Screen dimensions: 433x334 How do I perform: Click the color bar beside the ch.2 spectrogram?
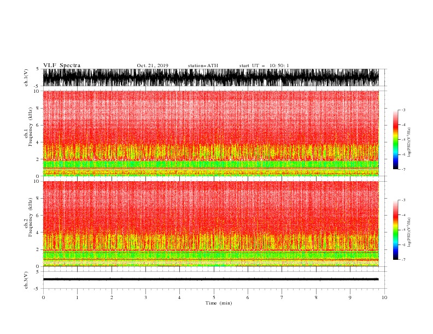[x=395, y=230]
